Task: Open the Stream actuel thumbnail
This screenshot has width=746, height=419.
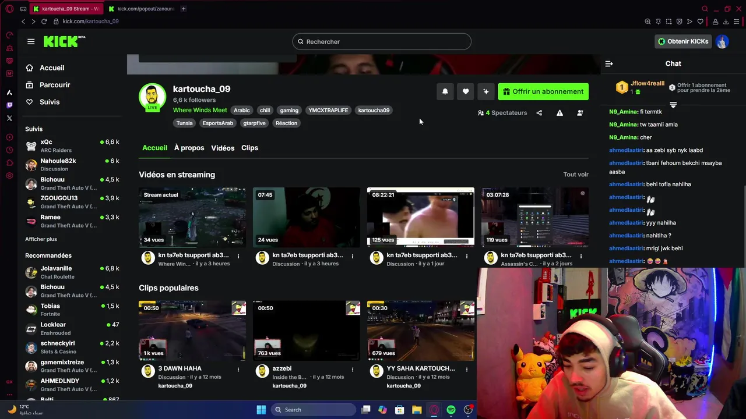Action: 192,217
